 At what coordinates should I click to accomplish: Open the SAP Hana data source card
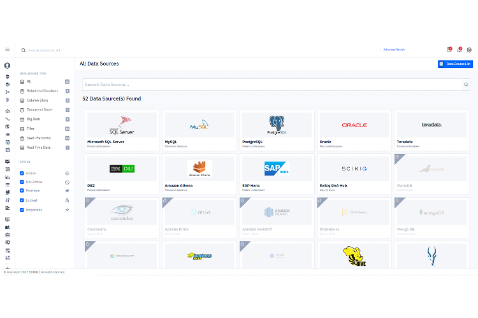[277, 174]
